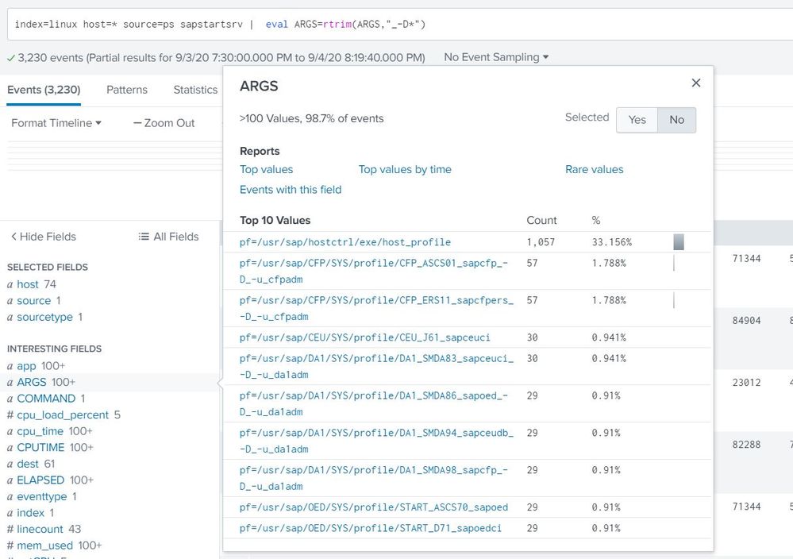
Task: Select the CPUTIME field
Action: [x=40, y=448]
